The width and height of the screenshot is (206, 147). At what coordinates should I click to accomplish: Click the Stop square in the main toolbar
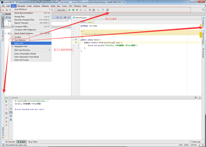coord(81,10)
